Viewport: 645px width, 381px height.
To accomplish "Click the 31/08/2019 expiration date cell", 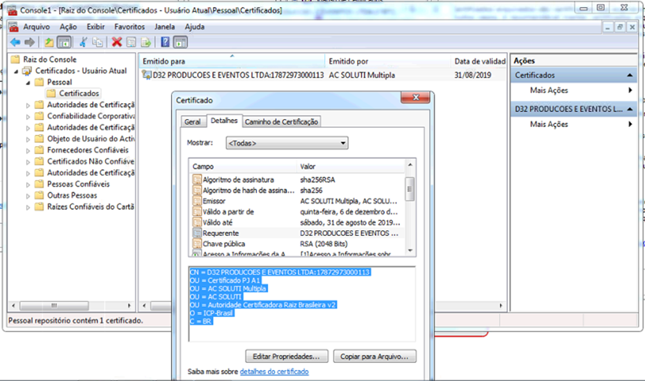I will click(x=472, y=75).
